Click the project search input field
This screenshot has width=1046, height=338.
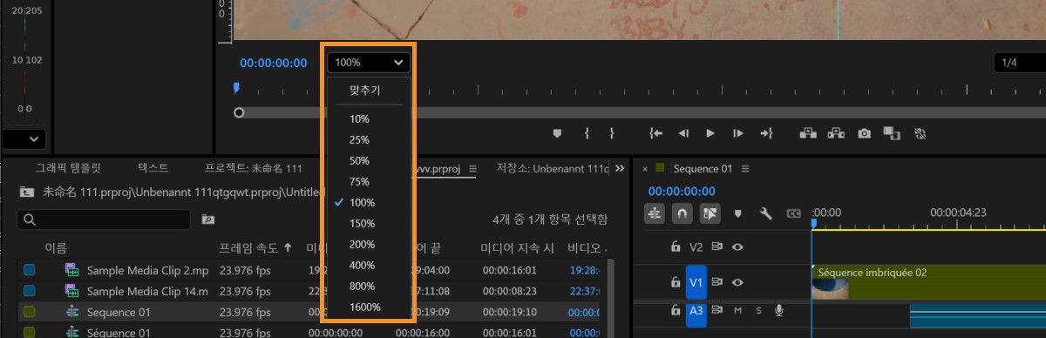(105, 220)
